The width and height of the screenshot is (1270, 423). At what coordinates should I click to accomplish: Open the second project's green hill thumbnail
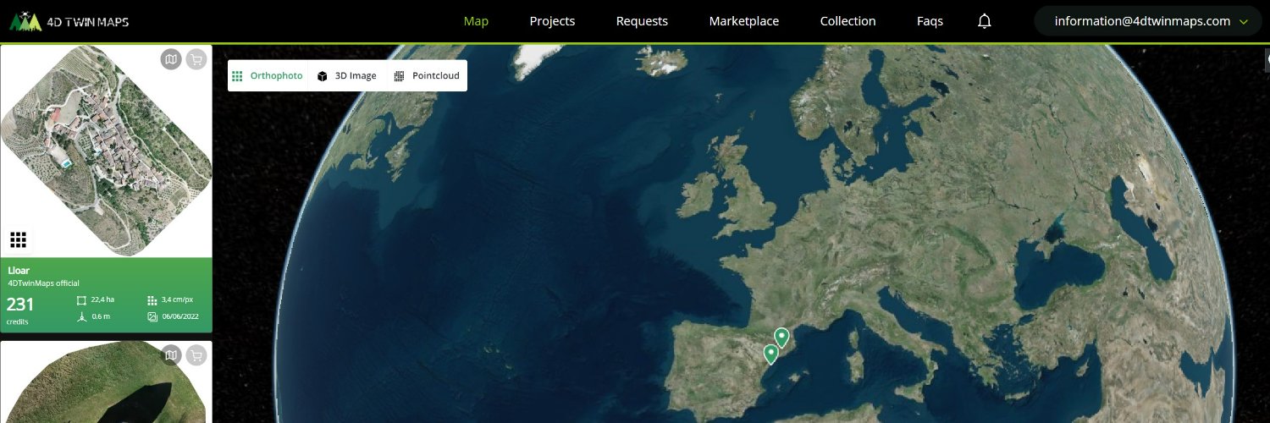point(106,381)
